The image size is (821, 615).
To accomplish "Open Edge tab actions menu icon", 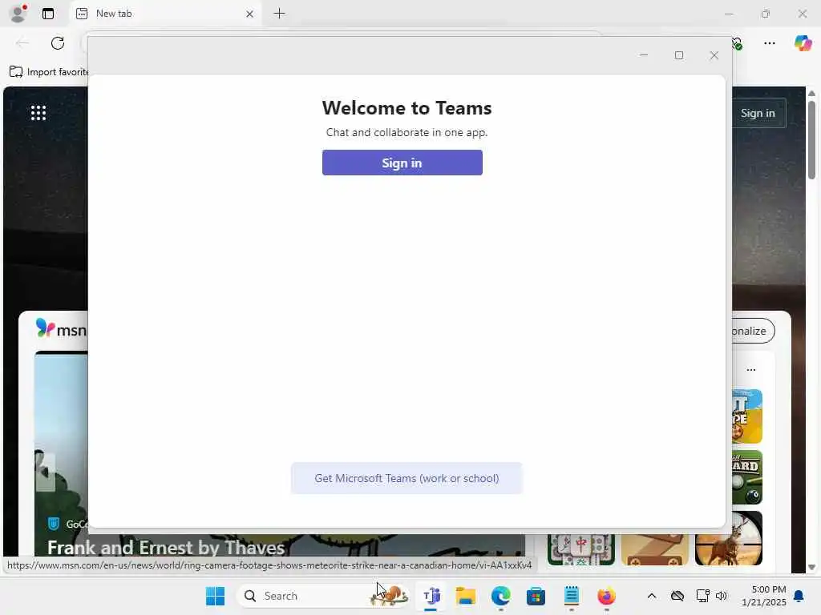I will 48,14.
